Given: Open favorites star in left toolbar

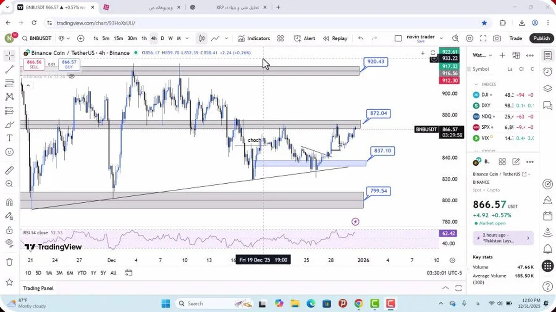Looking at the screenshot, I should 9,282.
